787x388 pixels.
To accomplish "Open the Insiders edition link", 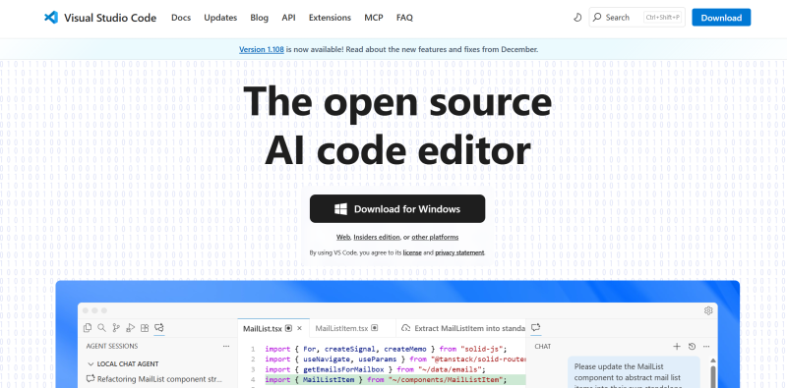I will coord(377,237).
